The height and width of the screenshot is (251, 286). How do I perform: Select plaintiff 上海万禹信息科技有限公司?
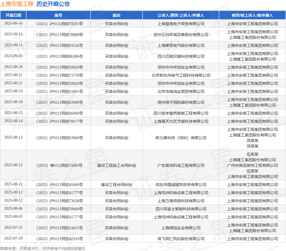(181, 201)
